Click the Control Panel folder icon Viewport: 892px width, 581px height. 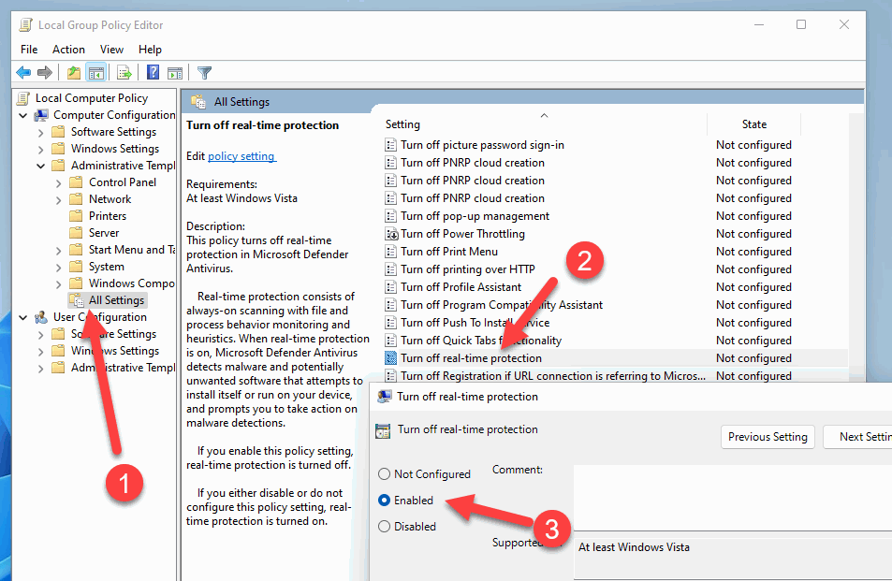(x=76, y=182)
